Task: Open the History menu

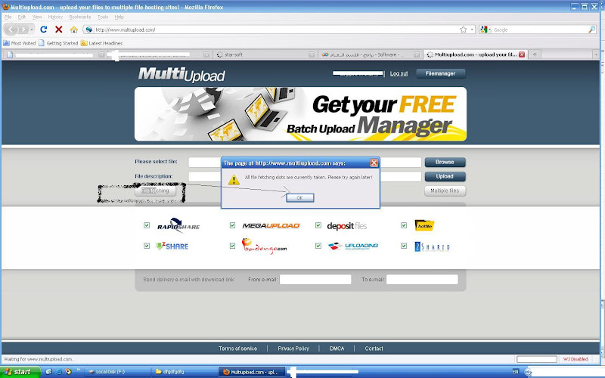Action: pos(55,17)
